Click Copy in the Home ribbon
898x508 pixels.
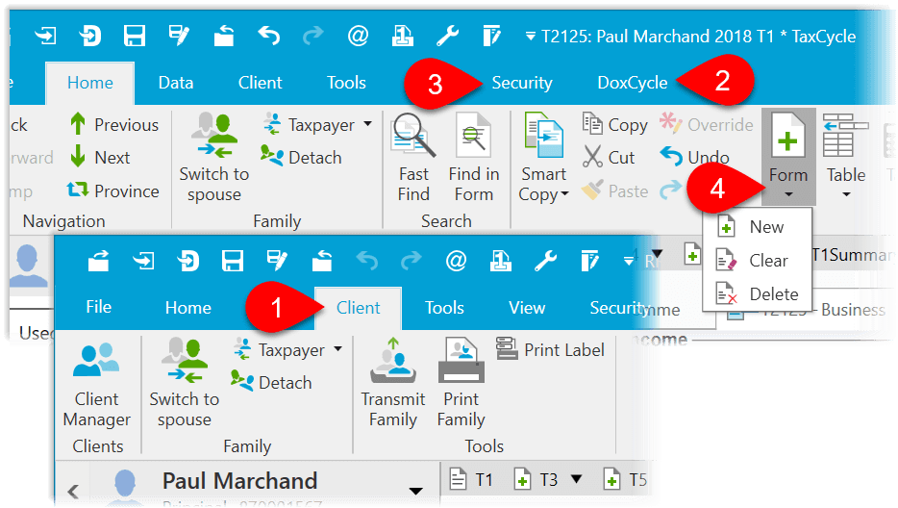click(615, 124)
